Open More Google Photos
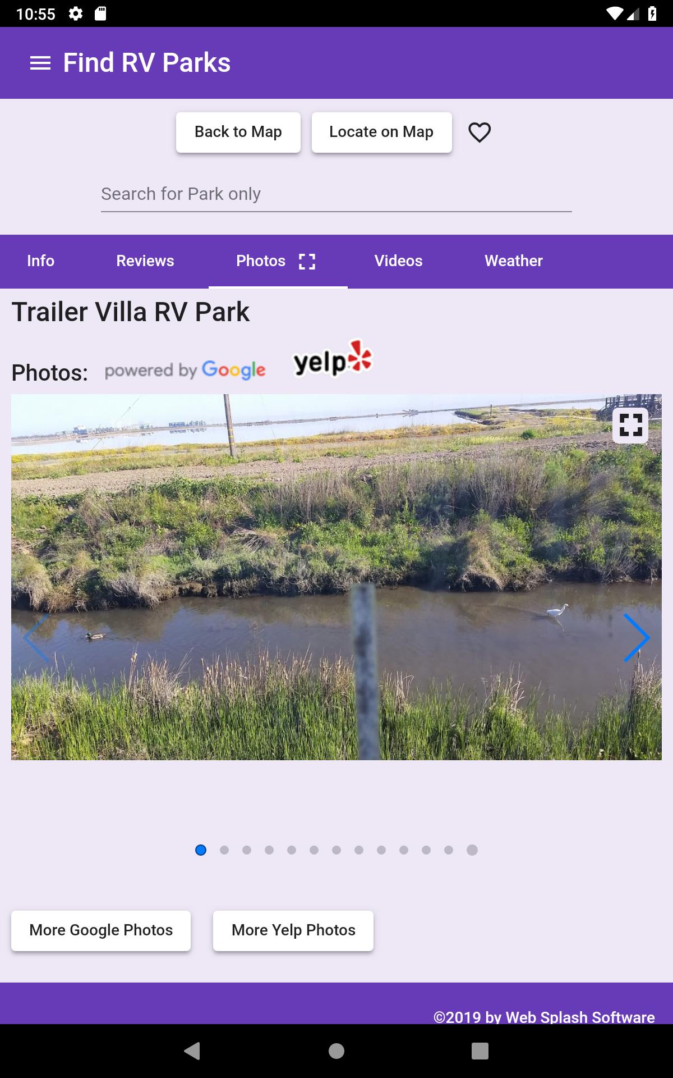Image resolution: width=673 pixels, height=1078 pixels. click(101, 930)
